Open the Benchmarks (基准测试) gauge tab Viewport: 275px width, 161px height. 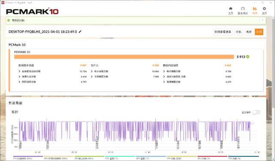(x=243, y=11)
